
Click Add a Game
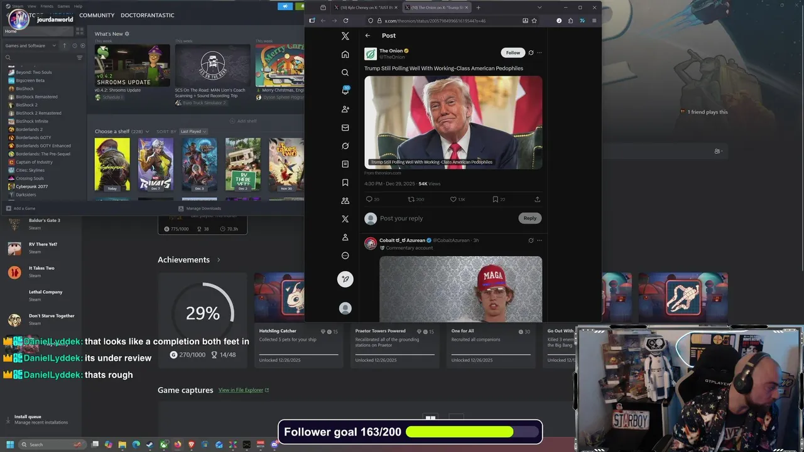tap(21, 208)
